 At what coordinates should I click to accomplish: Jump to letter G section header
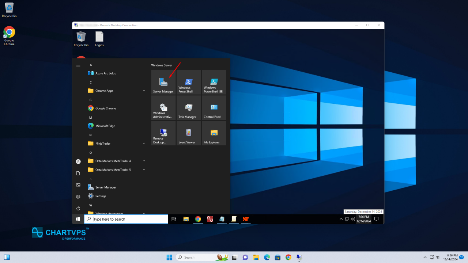point(91,100)
